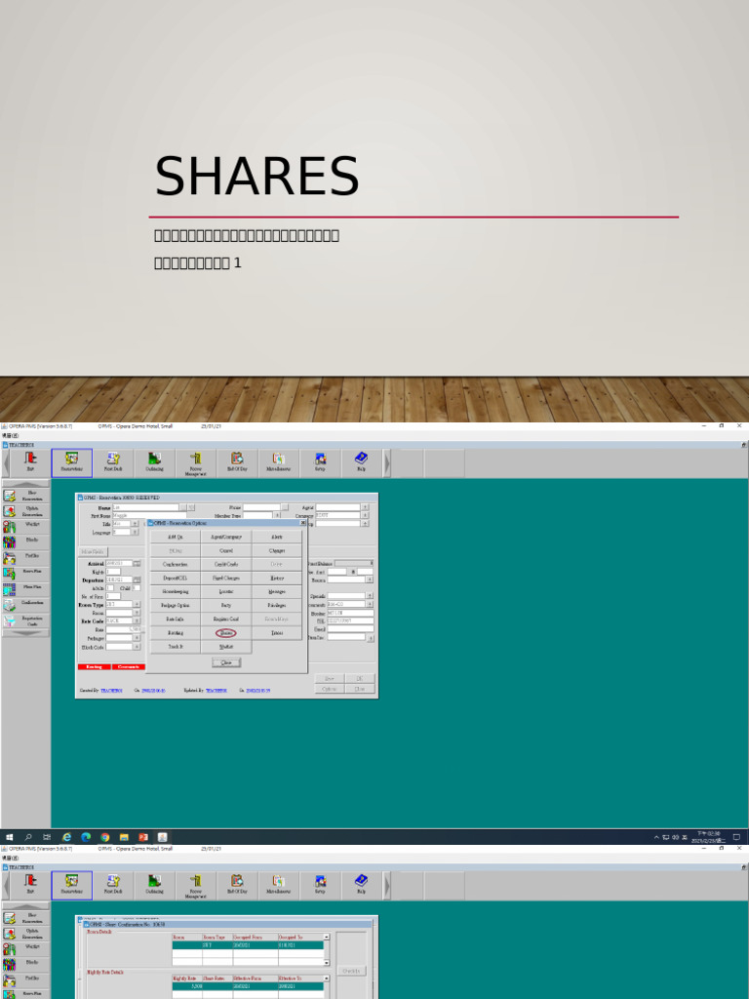The image size is (749, 999).
Task: Expand the Language dropdown
Action: pyautogui.click(x=135, y=532)
